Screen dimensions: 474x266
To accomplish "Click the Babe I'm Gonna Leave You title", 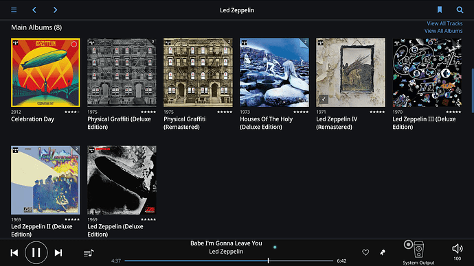I will (x=226, y=243).
